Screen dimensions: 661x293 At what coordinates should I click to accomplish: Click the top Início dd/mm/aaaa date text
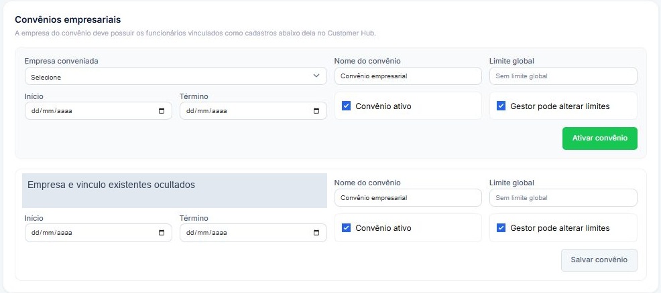[x=52, y=112]
